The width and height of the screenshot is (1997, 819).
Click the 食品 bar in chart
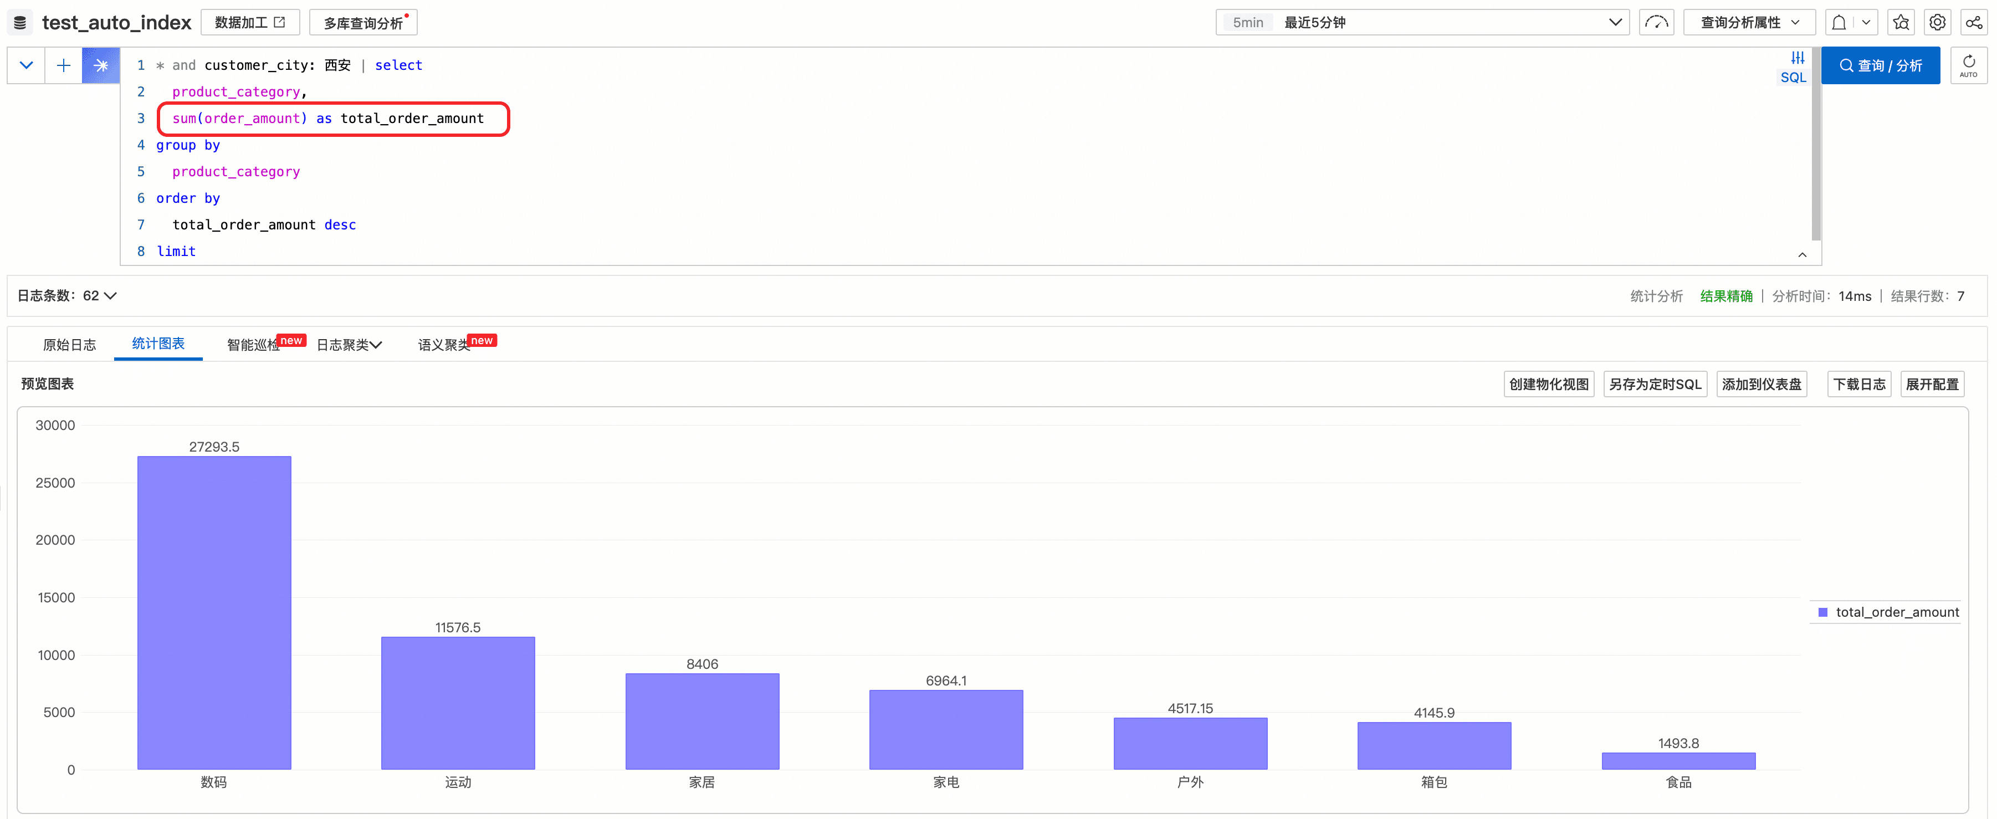click(x=1678, y=761)
